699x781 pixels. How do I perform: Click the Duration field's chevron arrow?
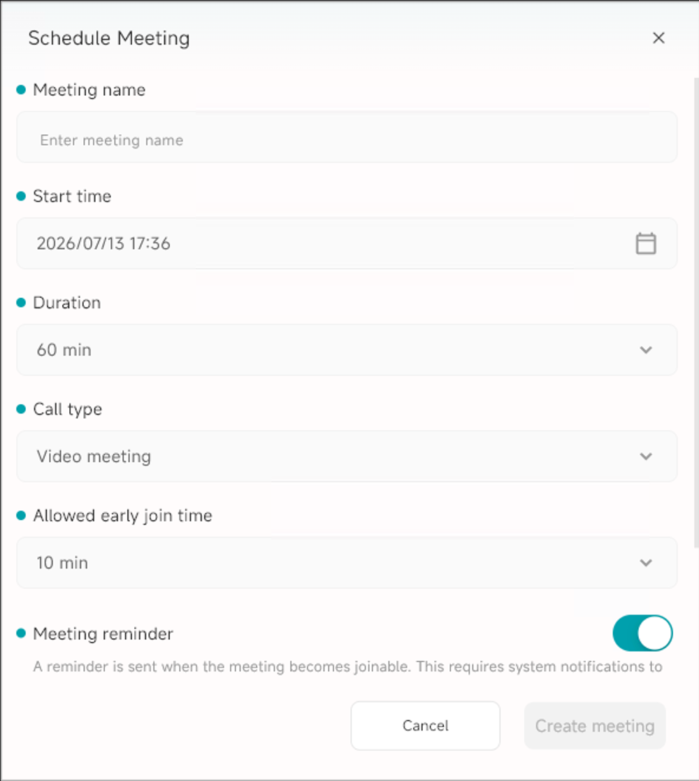point(646,350)
